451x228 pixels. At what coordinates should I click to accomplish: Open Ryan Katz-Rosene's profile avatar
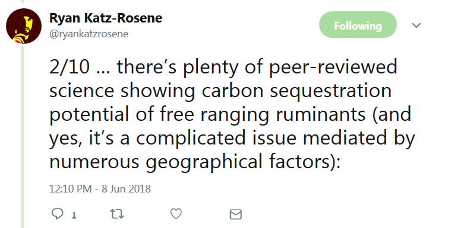24,26
